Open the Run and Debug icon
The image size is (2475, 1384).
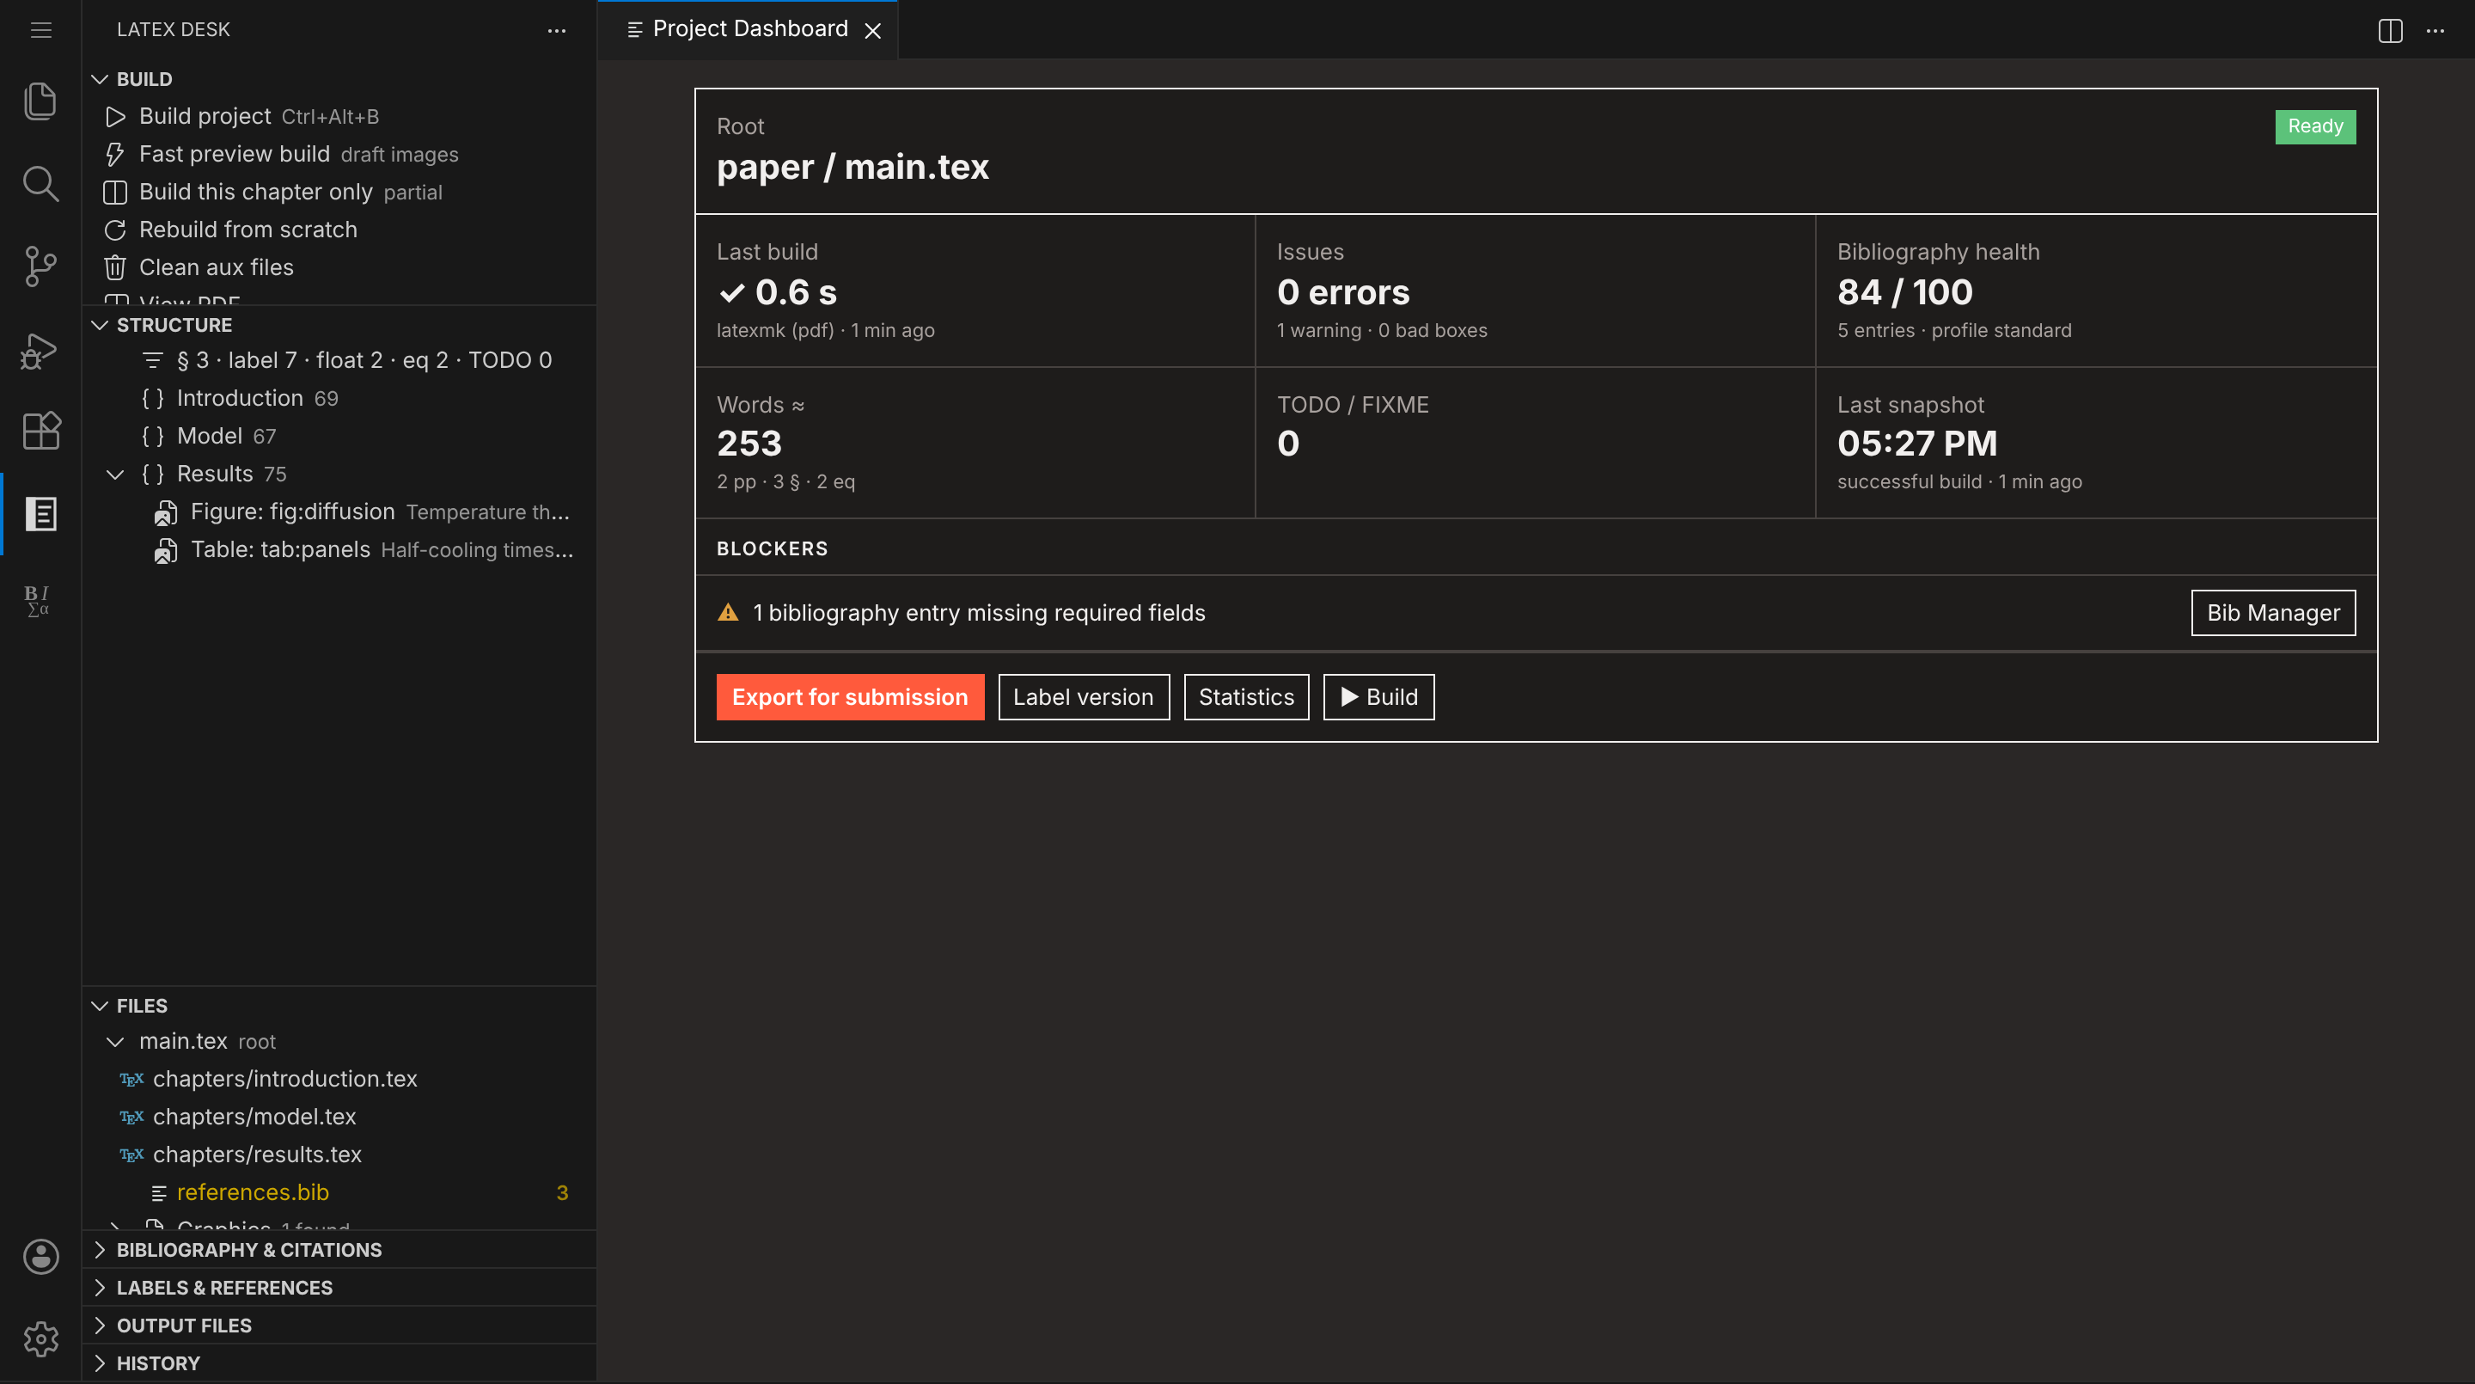(x=40, y=349)
